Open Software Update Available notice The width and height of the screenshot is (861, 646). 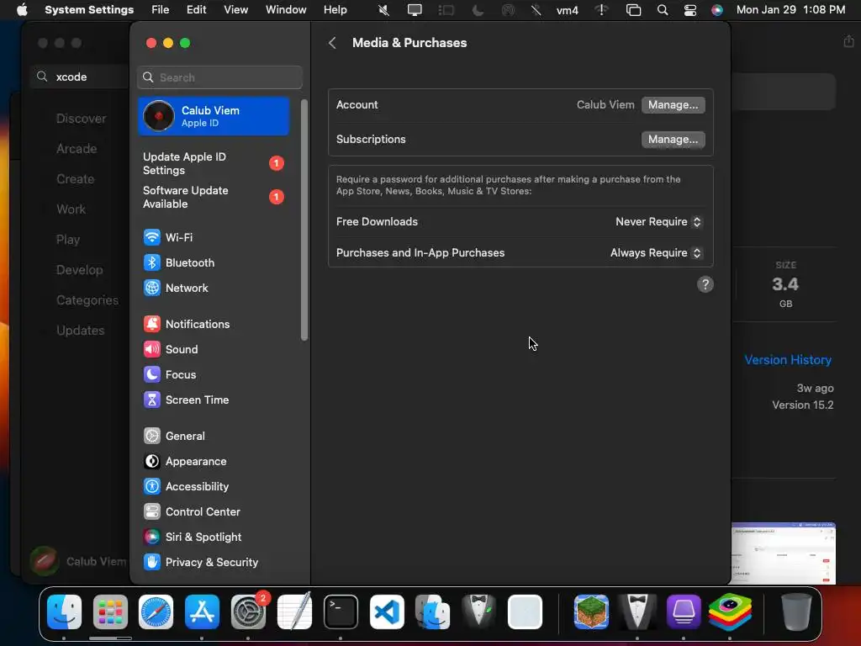click(213, 197)
